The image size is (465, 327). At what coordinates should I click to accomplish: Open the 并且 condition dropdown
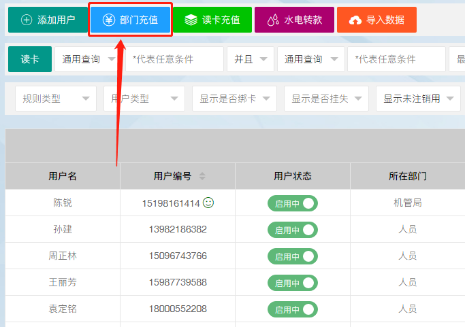(250, 59)
